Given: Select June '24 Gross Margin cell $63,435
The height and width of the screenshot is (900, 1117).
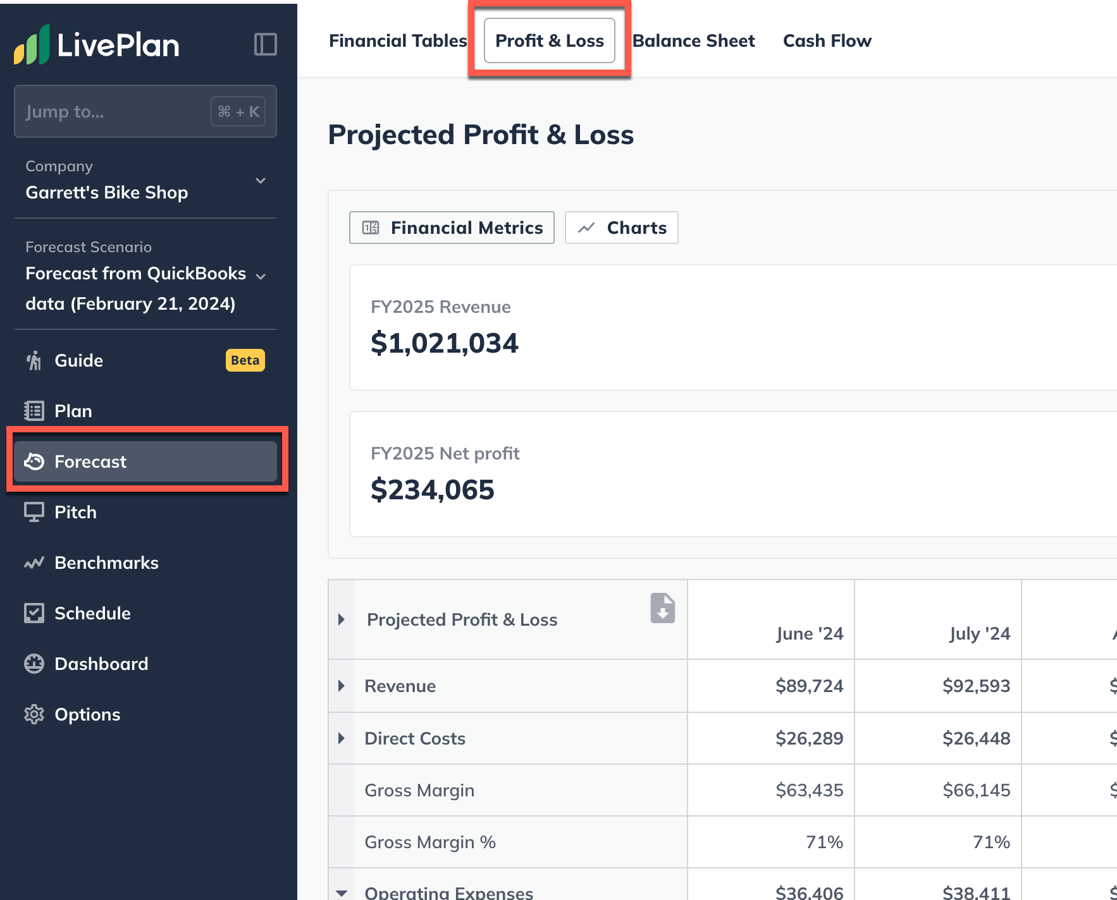Looking at the screenshot, I should [x=771, y=790].
